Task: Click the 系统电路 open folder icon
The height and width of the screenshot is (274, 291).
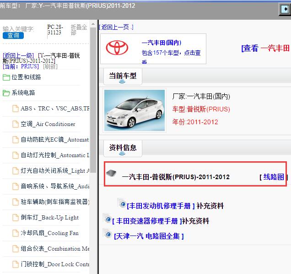Action: (x=6, y=93)
